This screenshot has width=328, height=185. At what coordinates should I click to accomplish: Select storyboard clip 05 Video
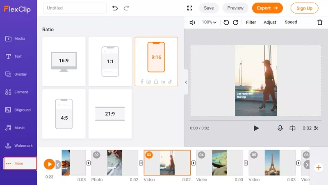coord(272,162)
